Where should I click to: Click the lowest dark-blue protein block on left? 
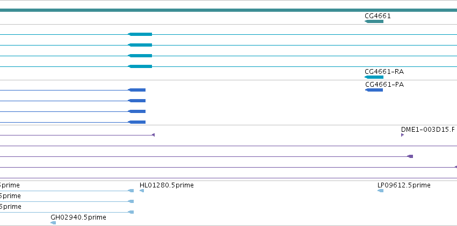click(x=137, y=122)
